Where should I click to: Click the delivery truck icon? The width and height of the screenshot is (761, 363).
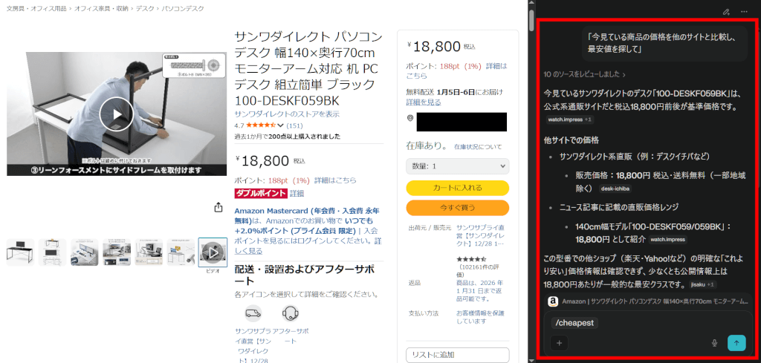(253, 313)
